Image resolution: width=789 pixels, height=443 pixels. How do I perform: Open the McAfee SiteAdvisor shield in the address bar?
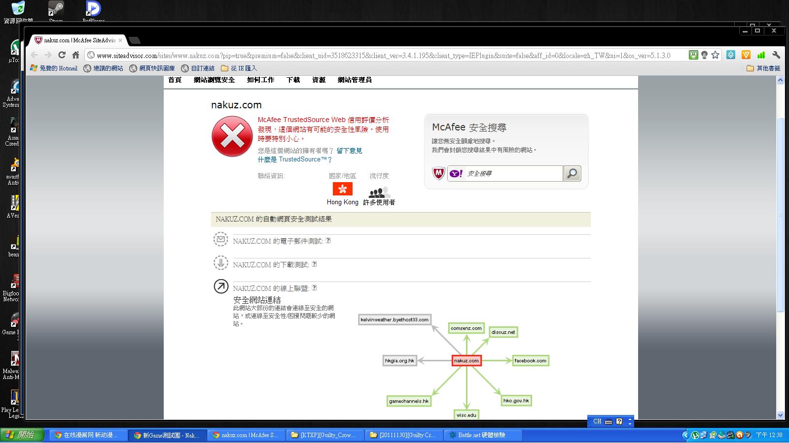click(693, 55)
